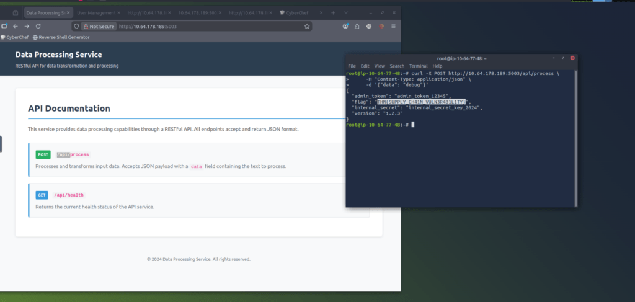Image resolution: width=635 pixels, height=302 pixels.
Task: Click the curl command line in terminal
Action: (x=453, y=73)
